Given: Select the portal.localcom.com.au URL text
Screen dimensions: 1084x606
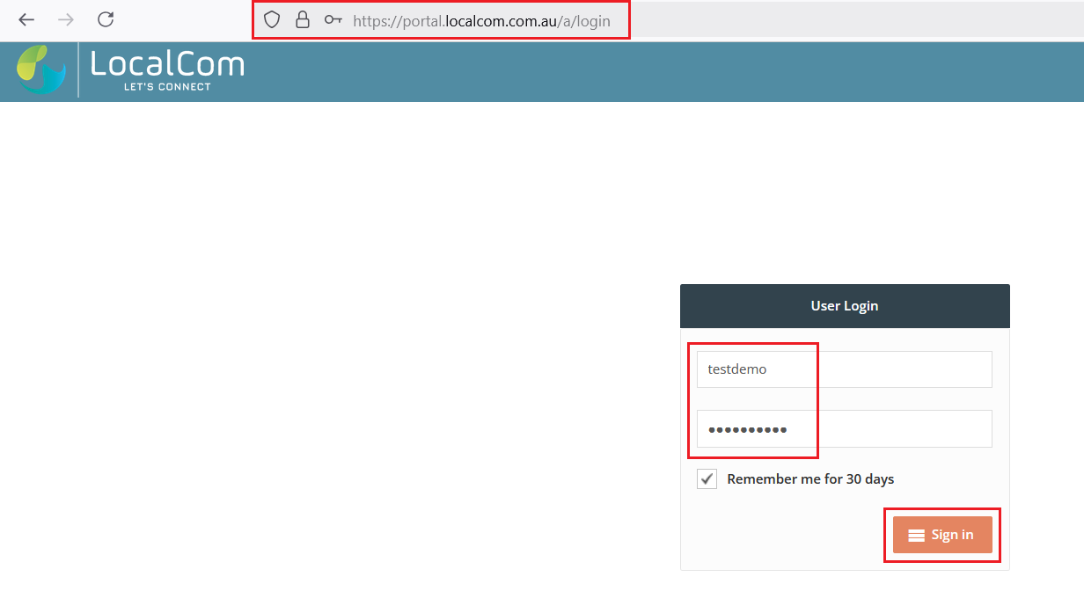Looking at the screenshot, I should pos(481,20).
